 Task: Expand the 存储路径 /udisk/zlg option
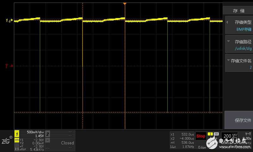pyautogui.click(x=239, y=45)
